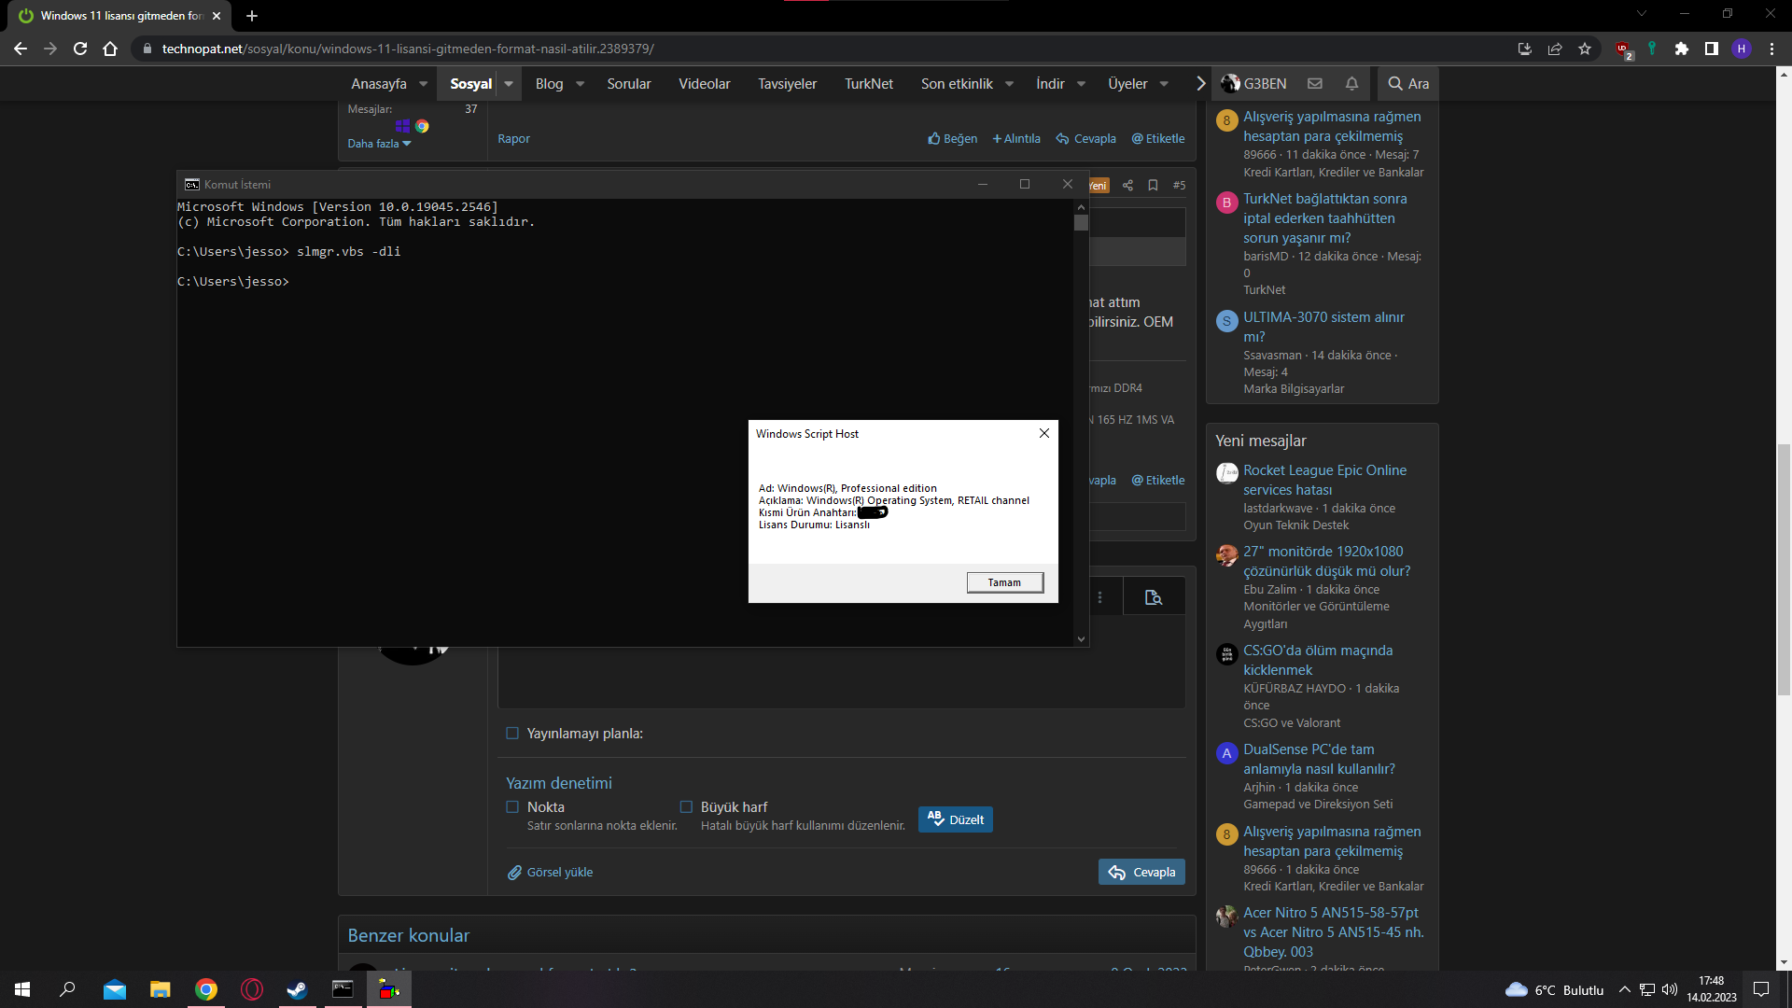Bookmark post #5 with the bookmark icon

point(1153,186)
